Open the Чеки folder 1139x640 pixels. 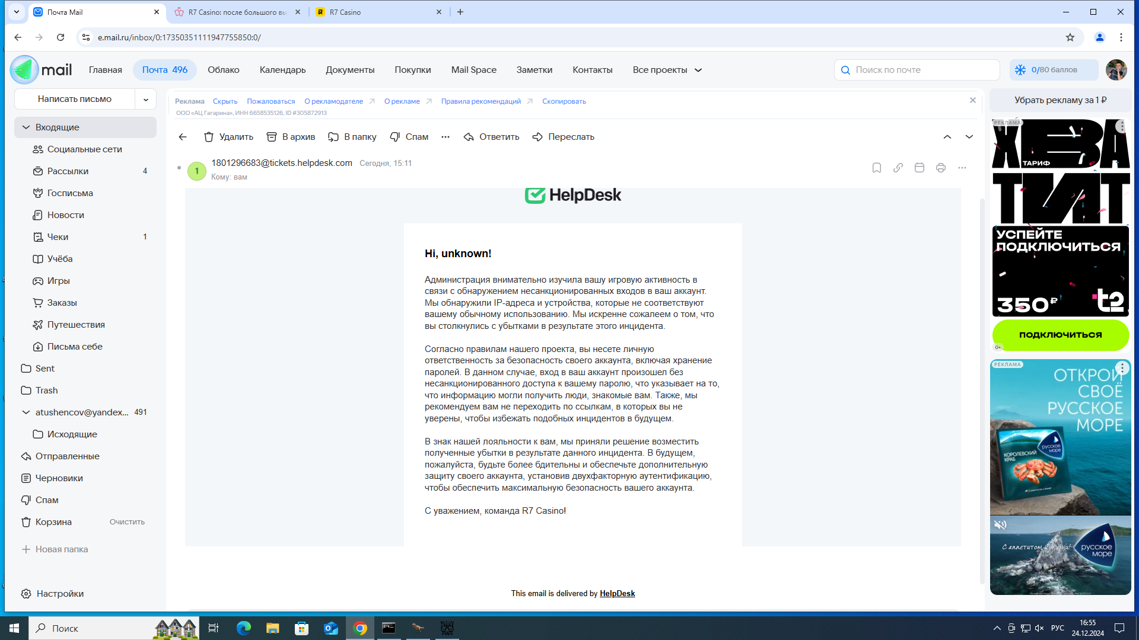pos(85,237)
